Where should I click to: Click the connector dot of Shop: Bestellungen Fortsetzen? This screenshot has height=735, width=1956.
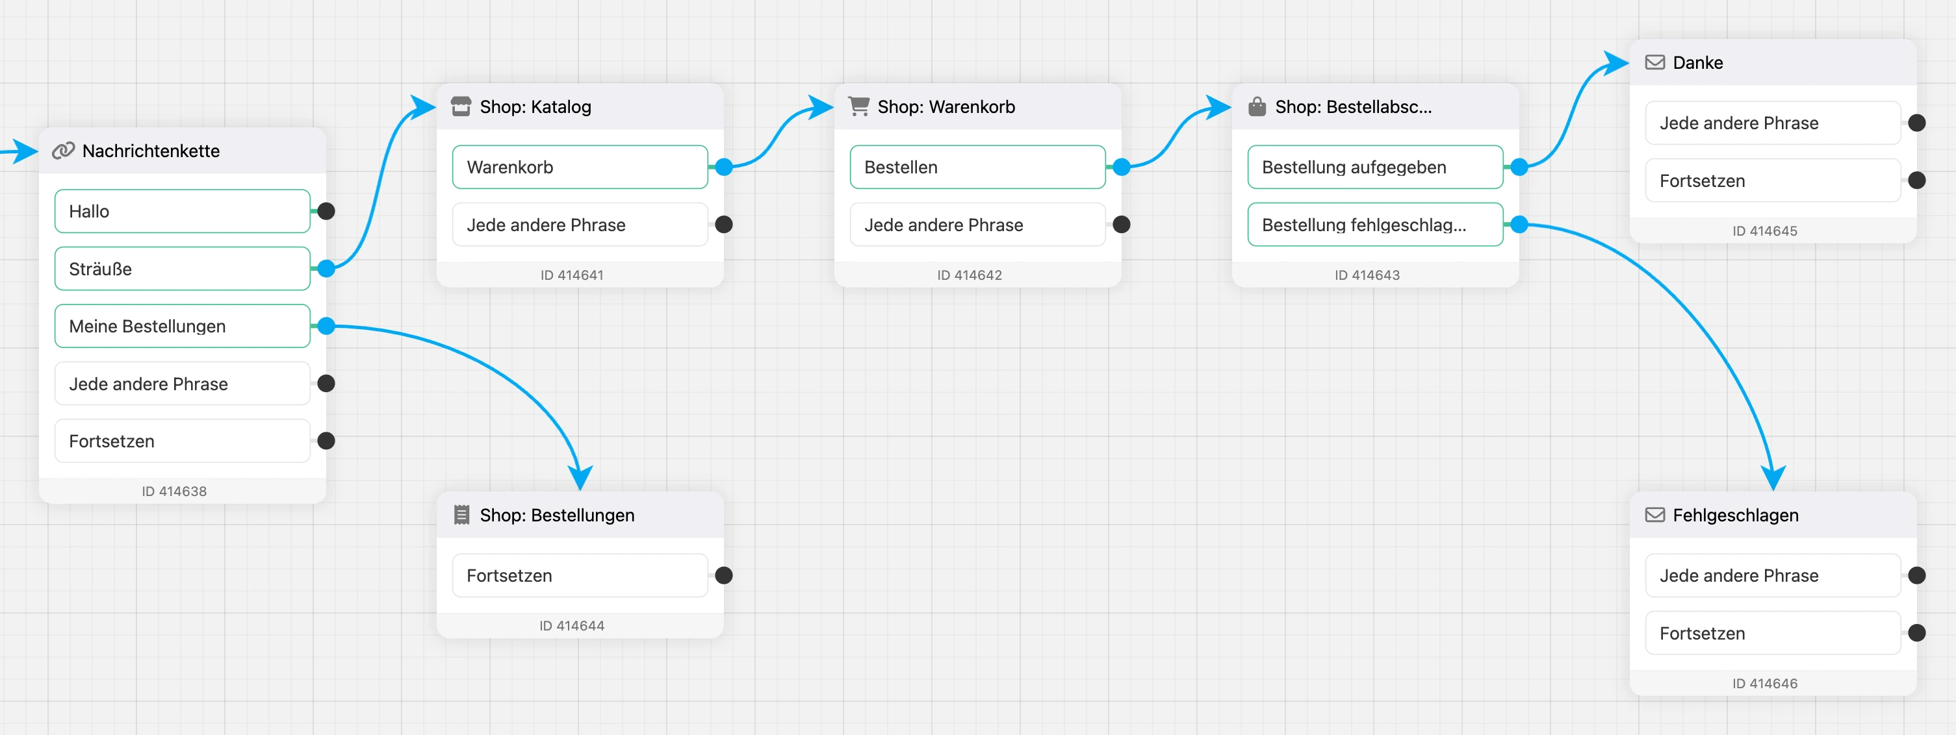(725, 576)
